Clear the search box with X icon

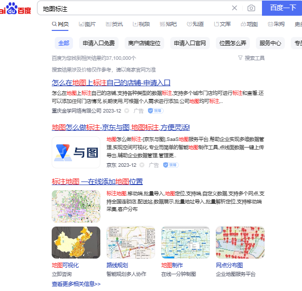click(235, 8)
